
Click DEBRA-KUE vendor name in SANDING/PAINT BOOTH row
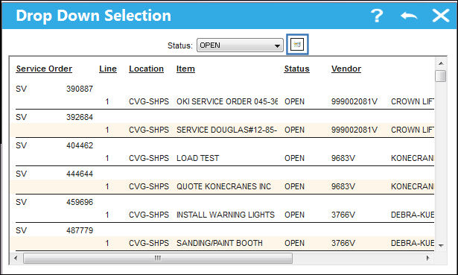pos(413,244)
